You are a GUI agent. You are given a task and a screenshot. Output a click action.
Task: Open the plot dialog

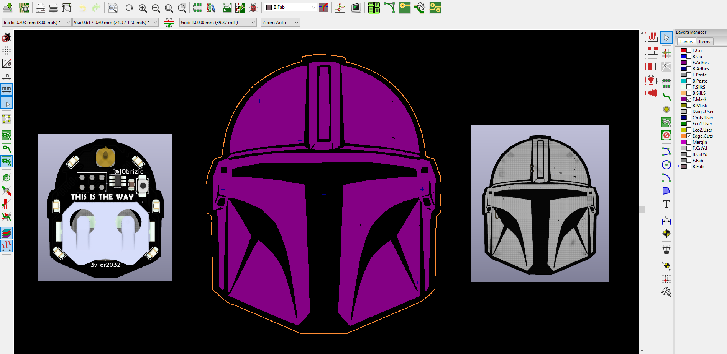pos(67,7)
